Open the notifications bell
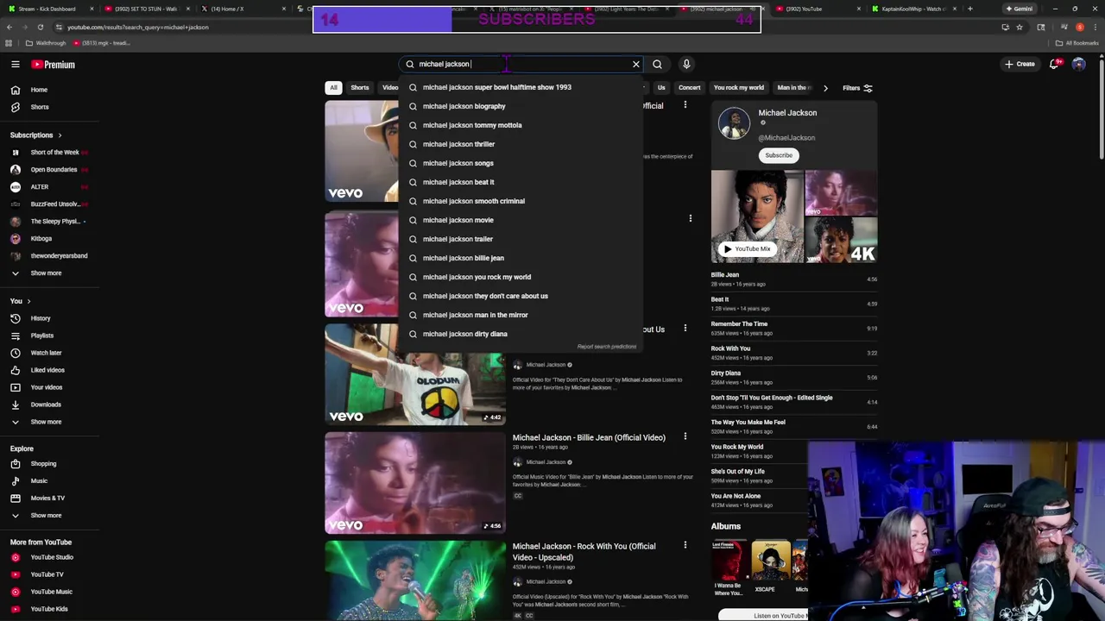Viewport: 1105px width, 621px height. click(x=1055, y=64)
